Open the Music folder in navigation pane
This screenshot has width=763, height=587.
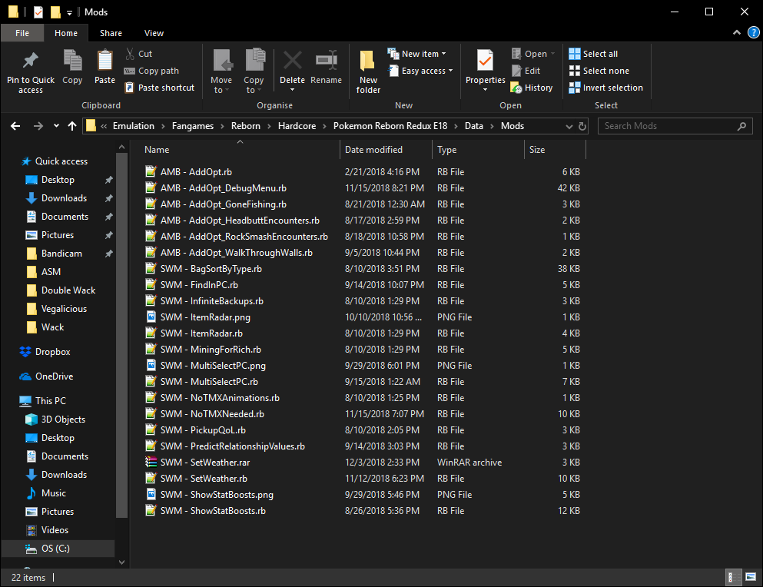pos(46,493)
